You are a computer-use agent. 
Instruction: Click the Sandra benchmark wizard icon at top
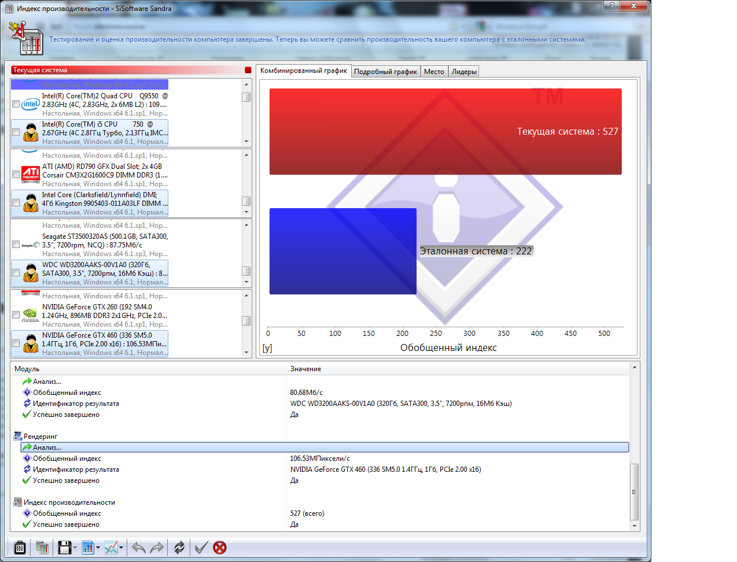pos(27,38)
